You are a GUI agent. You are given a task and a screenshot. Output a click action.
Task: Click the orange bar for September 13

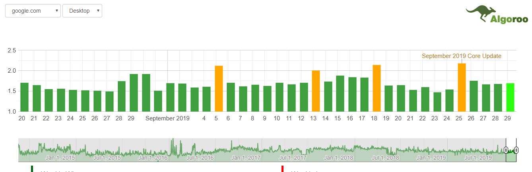316,91
